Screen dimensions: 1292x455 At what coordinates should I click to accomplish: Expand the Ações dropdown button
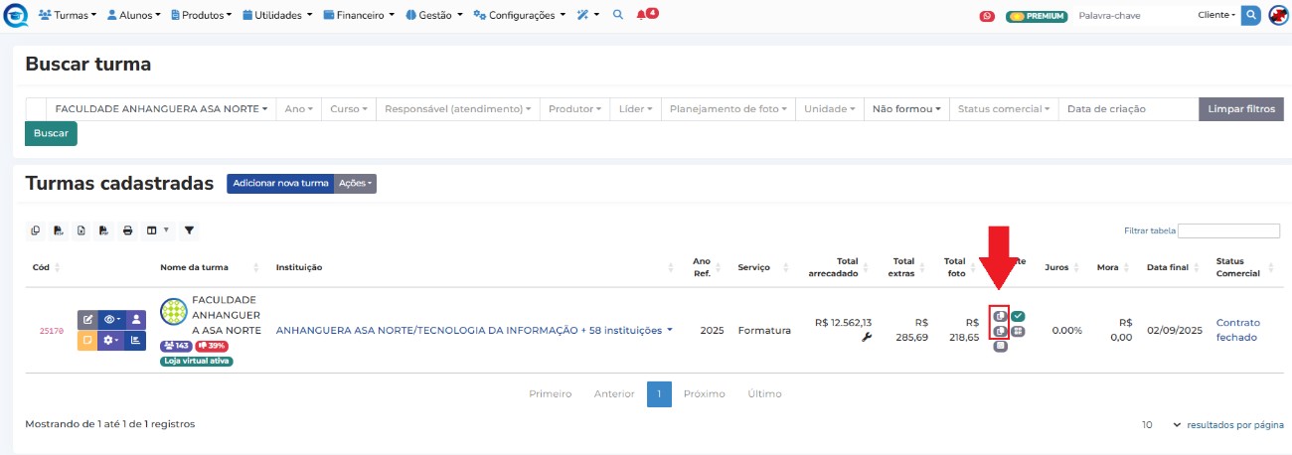[355, 184]
